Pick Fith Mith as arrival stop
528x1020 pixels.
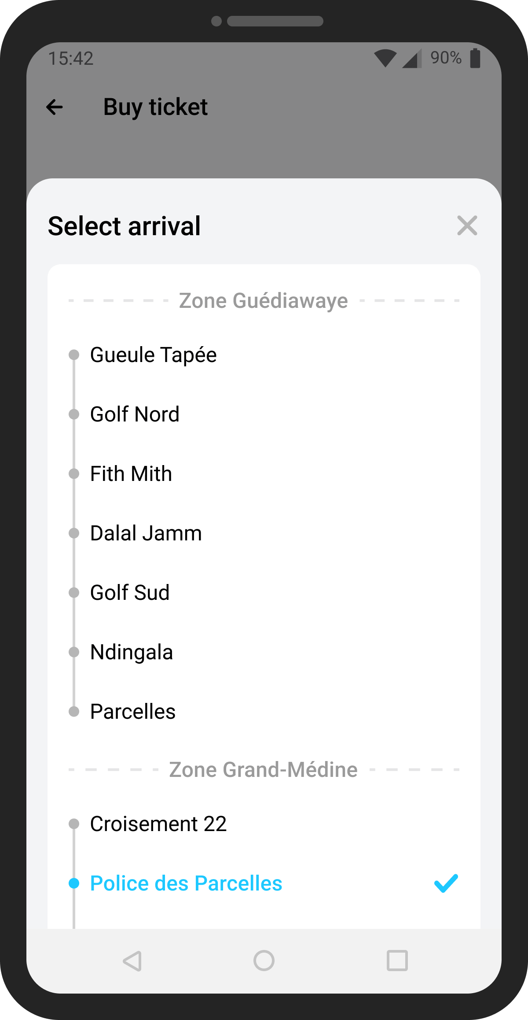131,474
